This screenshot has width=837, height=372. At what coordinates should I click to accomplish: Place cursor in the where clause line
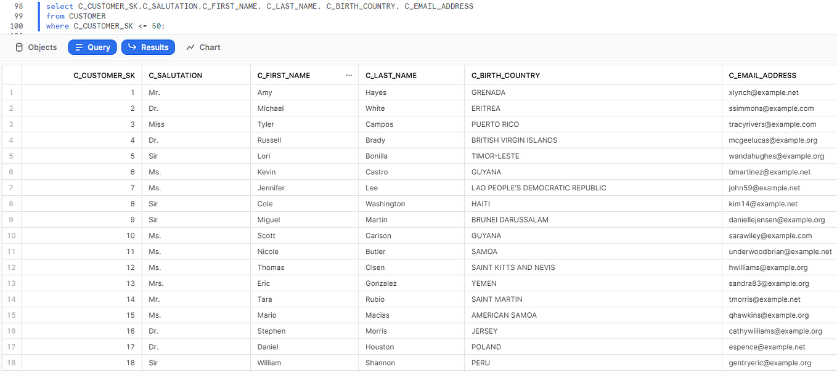105,26
